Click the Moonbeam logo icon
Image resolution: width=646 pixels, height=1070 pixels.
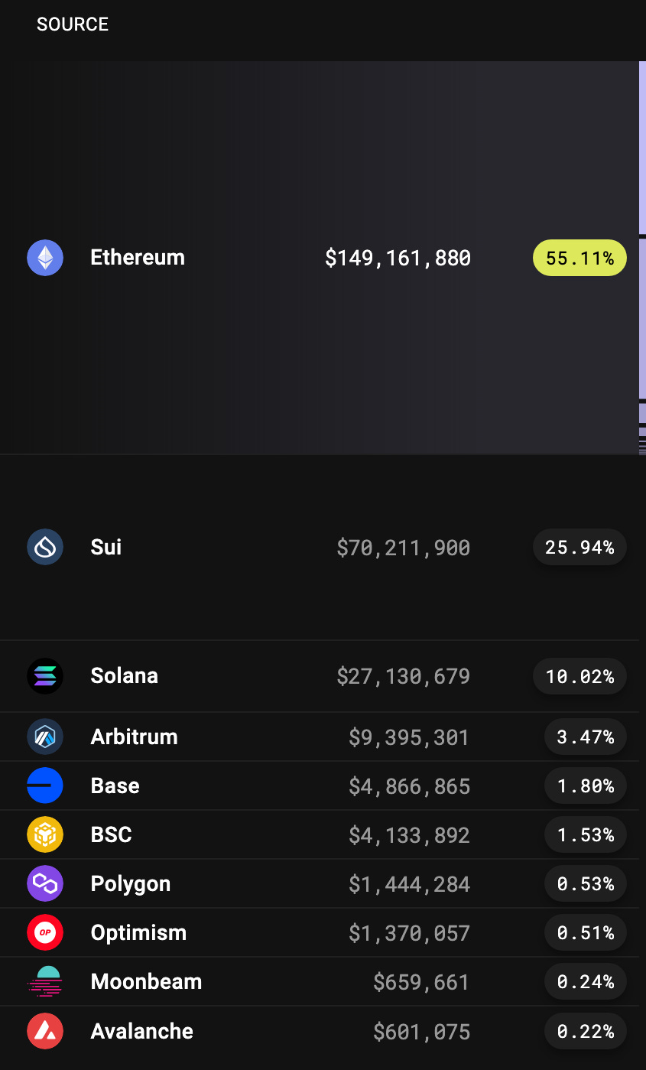tap(45, 981)
